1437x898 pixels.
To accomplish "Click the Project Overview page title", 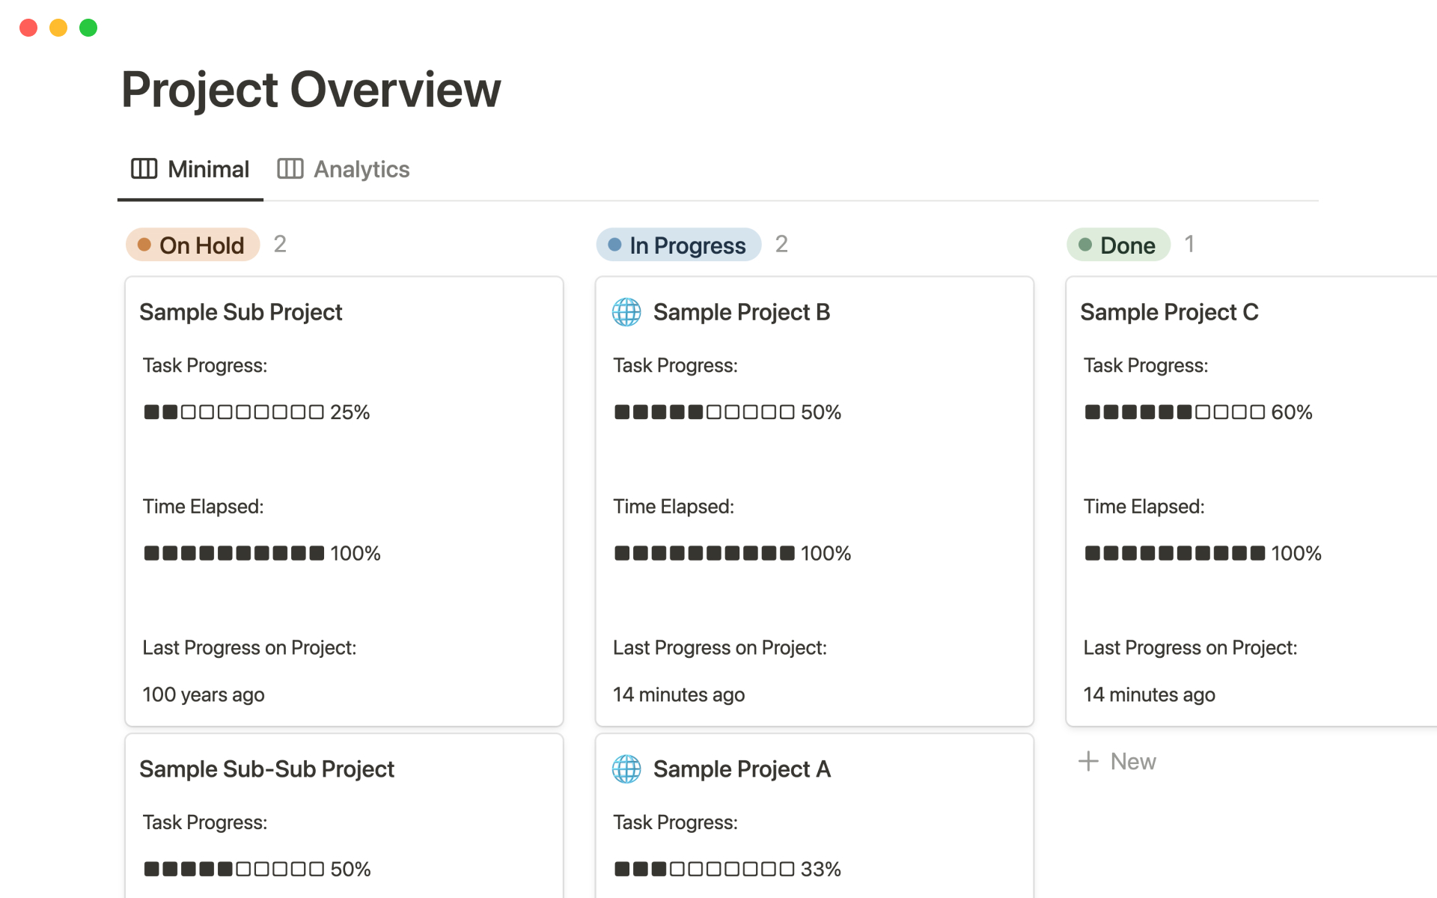I will (311, 90).
